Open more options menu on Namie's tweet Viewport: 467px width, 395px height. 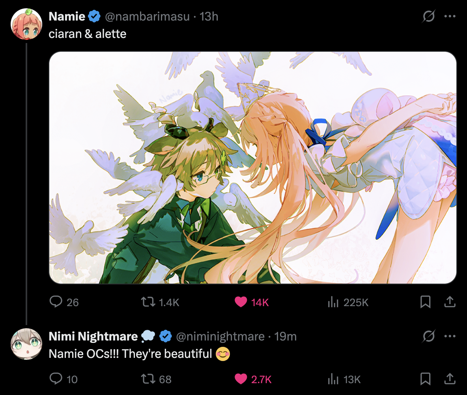tap(450, 16)
